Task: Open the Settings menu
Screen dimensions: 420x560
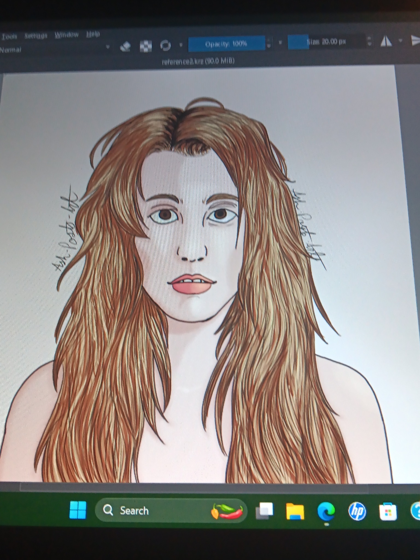Action: (x=36, y=36)
